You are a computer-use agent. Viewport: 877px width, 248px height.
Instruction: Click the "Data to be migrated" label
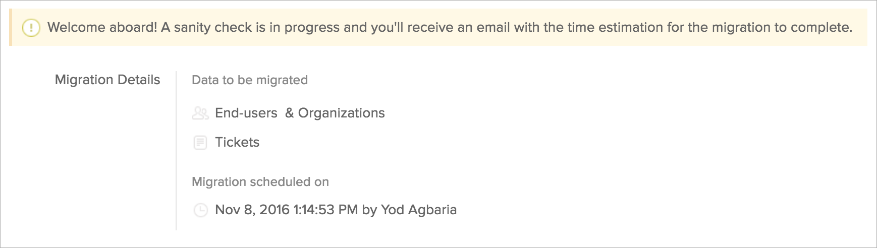tap(250, 80)
